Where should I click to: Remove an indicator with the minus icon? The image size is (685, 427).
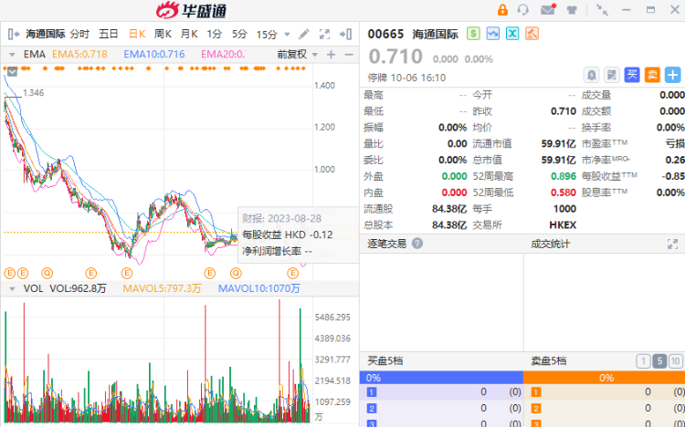point(349,55)
